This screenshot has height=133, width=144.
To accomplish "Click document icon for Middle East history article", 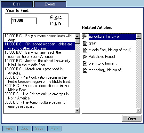I will 85,50.
